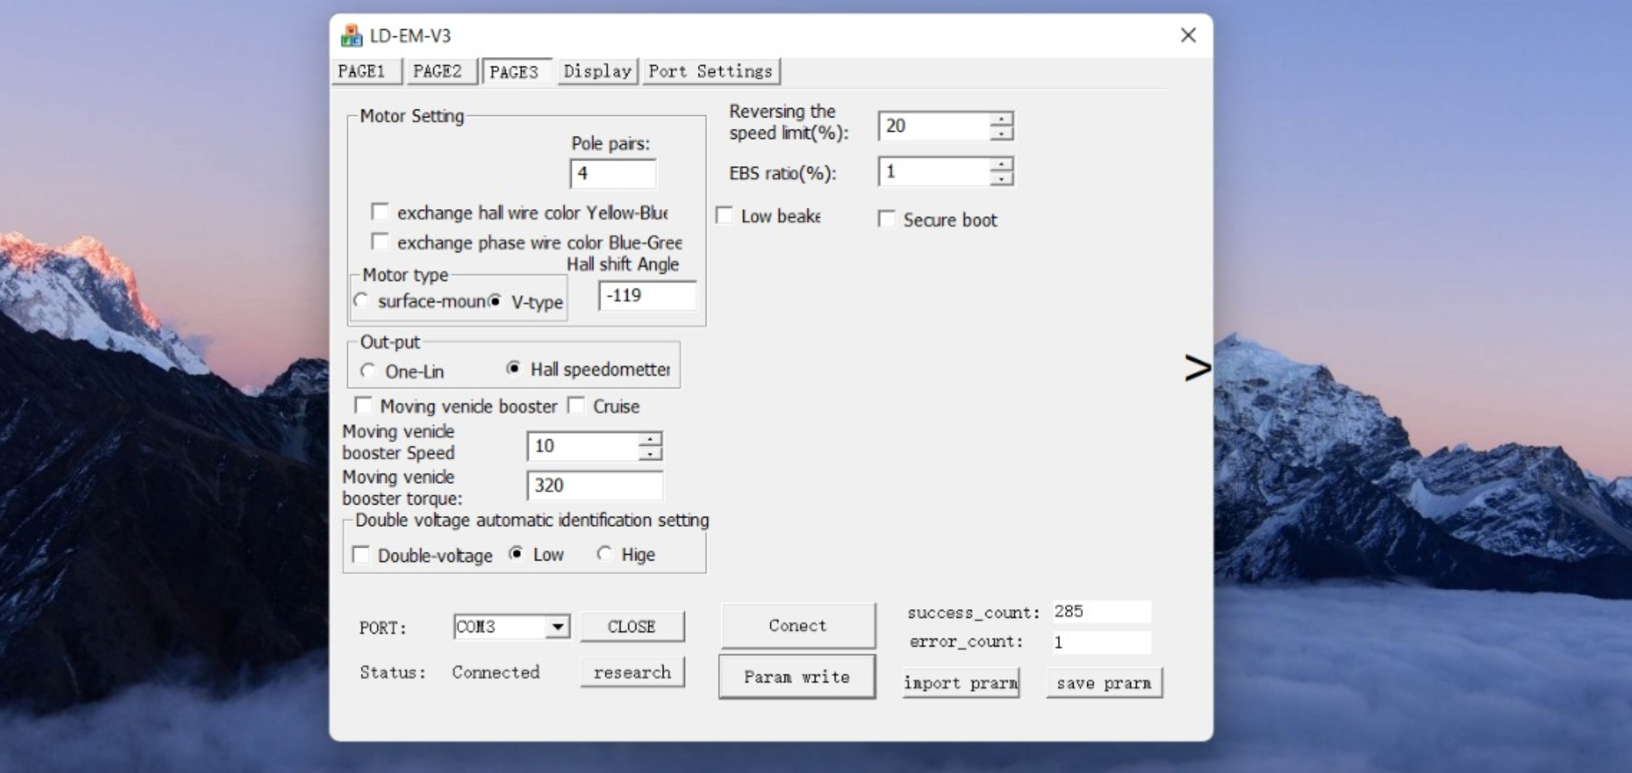1632x773 pixels.
Task: Click the import prarm button
Action: click(x=961, y=683)
